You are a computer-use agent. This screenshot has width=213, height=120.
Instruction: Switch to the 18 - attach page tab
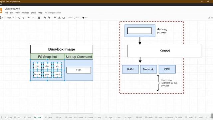point(169,117)
